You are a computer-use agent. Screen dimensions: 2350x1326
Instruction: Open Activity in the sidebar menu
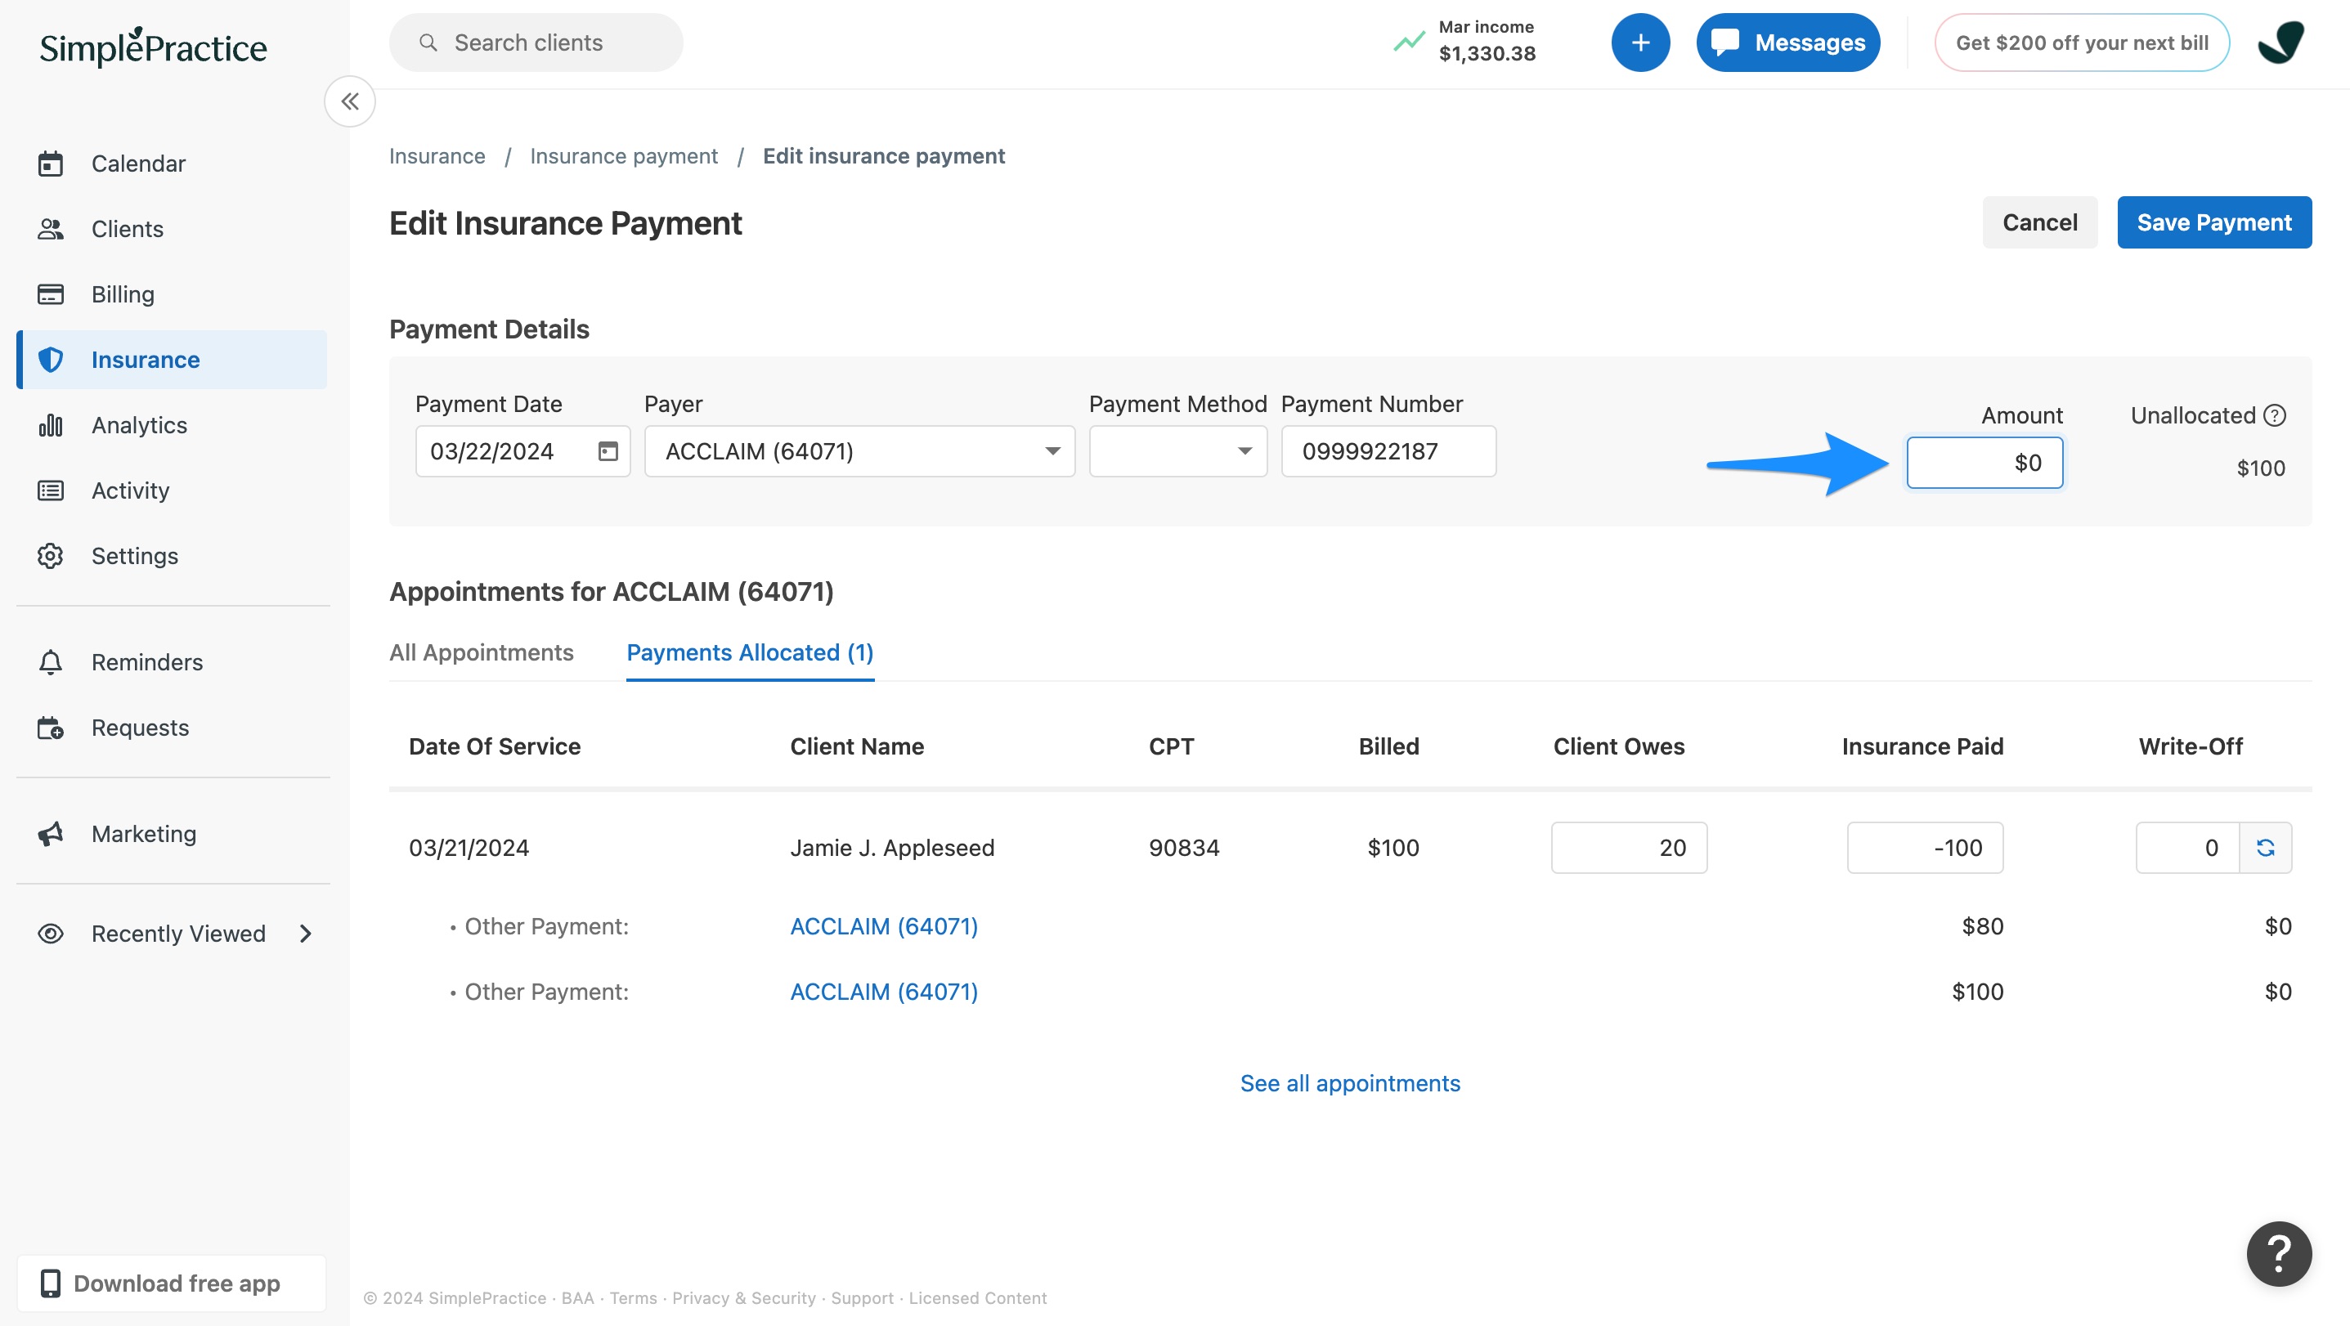[172, 491]
